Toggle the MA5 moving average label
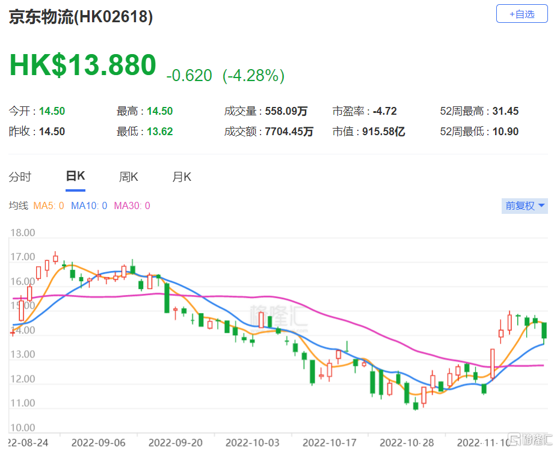557x450 pixels. [49, 206]
